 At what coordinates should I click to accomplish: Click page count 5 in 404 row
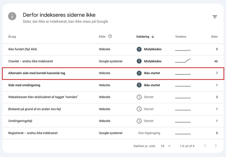click(217, 49)
